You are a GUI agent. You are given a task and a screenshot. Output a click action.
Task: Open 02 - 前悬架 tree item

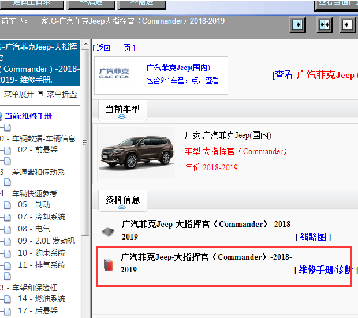pyautogui.click(x=38, y=149)
